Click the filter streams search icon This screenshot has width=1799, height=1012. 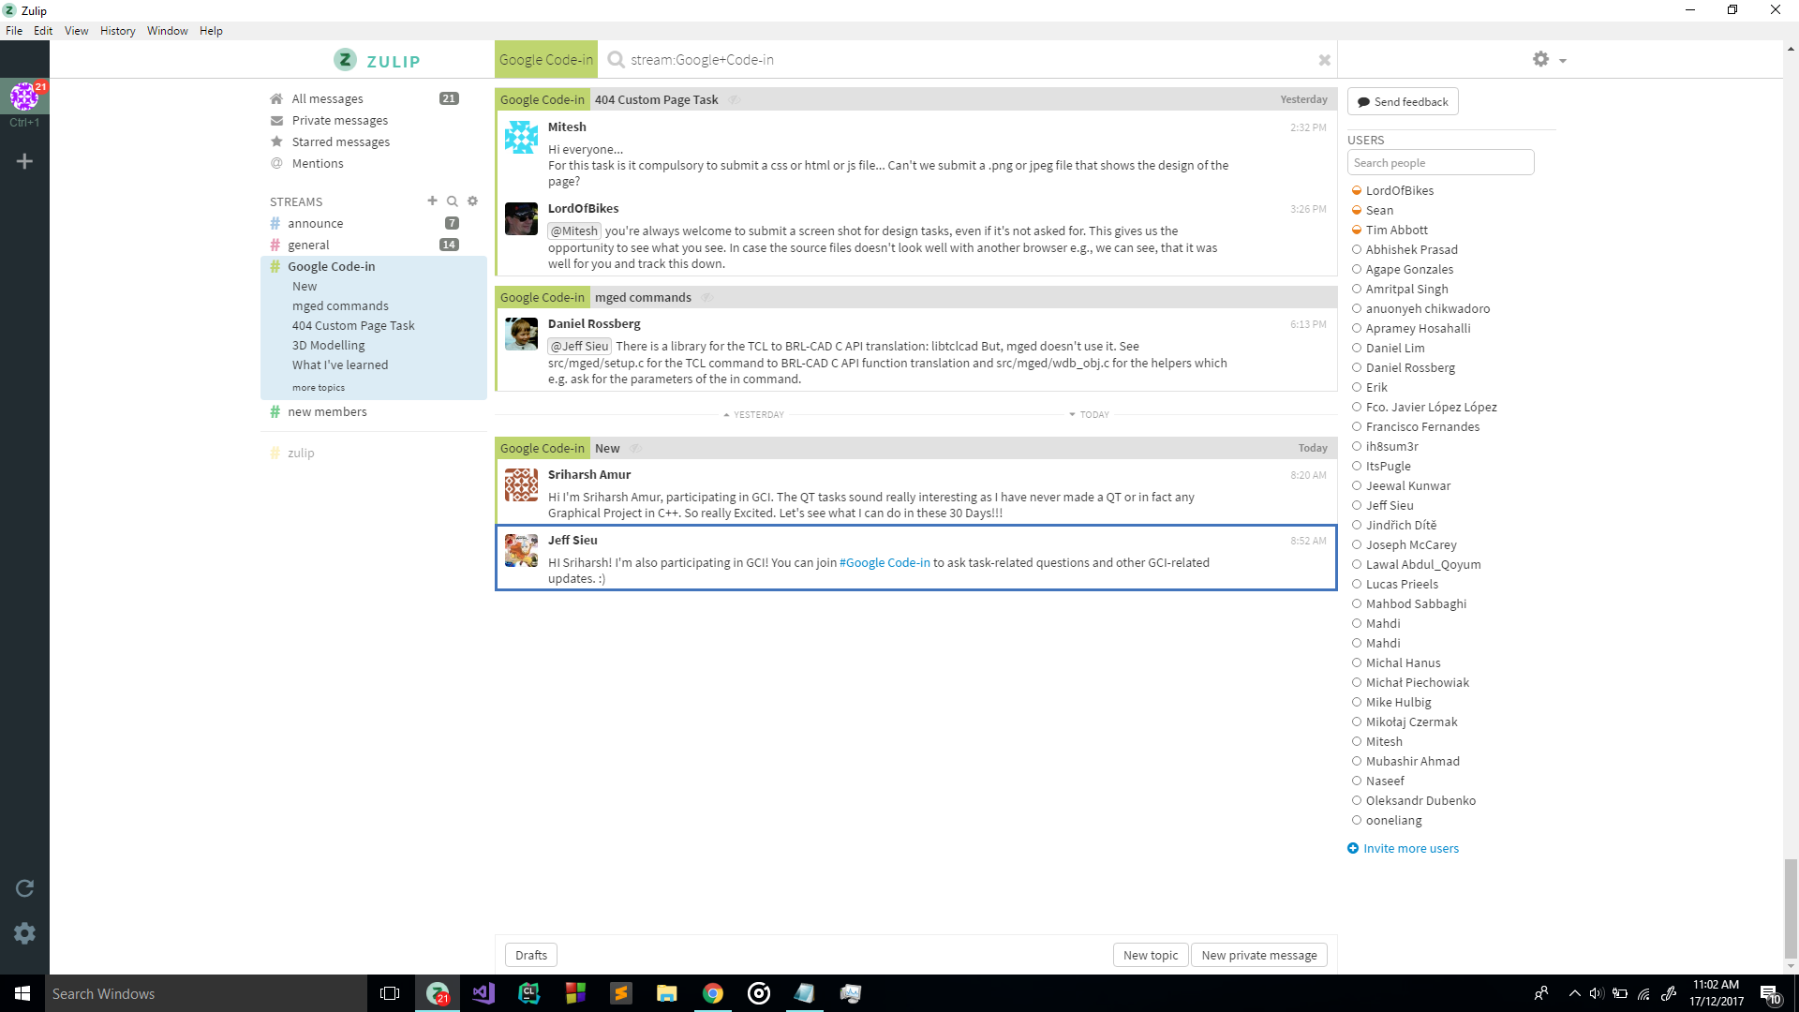point(453,201)
